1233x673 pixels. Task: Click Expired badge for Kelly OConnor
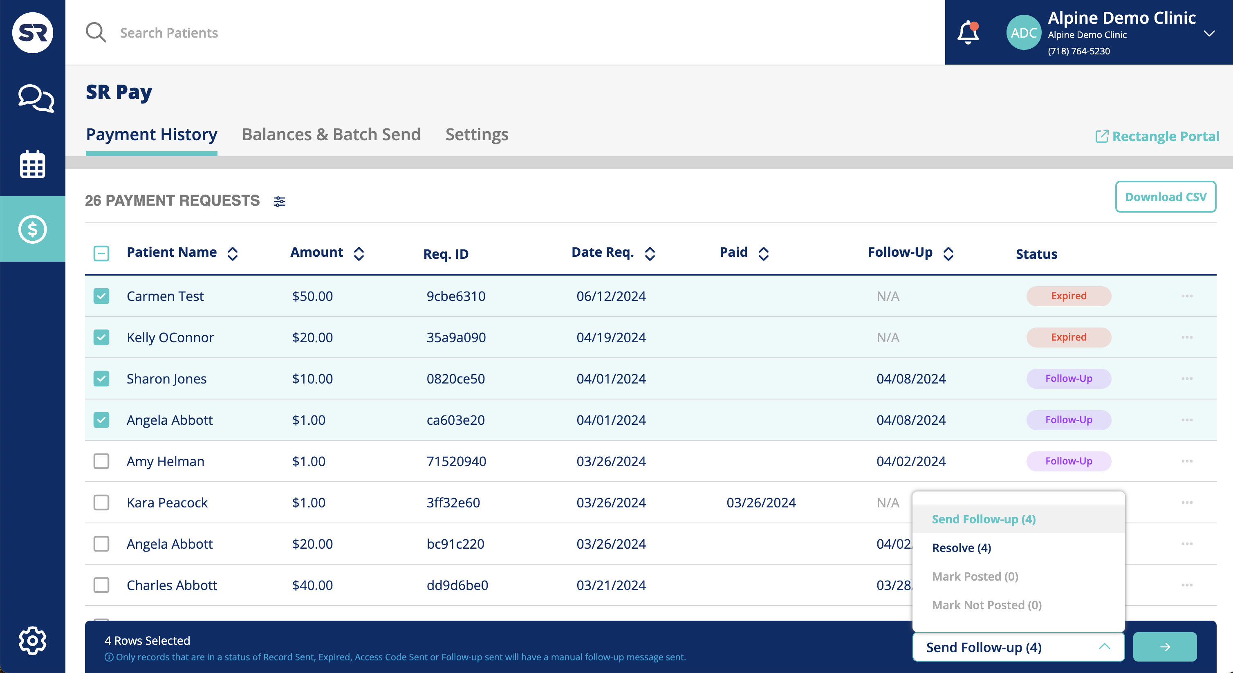click(1068, 337)
